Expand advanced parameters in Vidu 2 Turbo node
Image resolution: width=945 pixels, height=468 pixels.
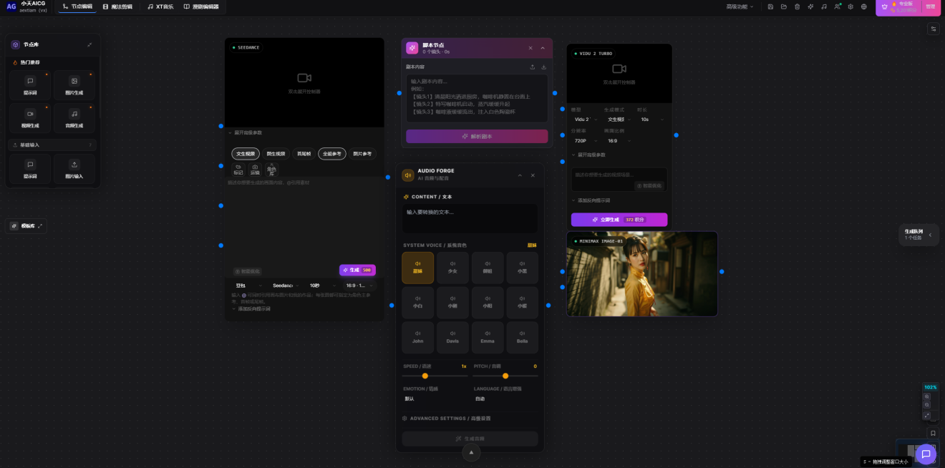(x=588, y=155)
